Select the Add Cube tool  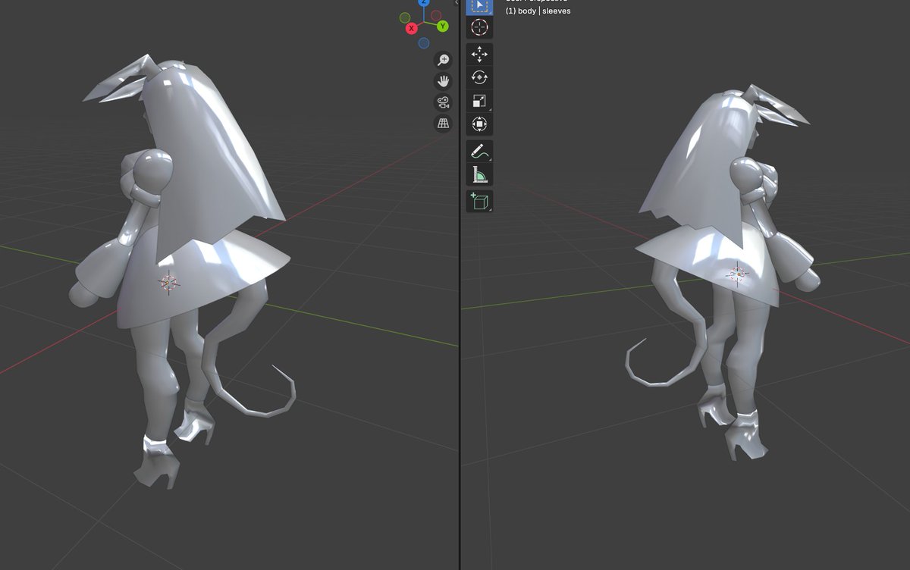pos(479,202)
